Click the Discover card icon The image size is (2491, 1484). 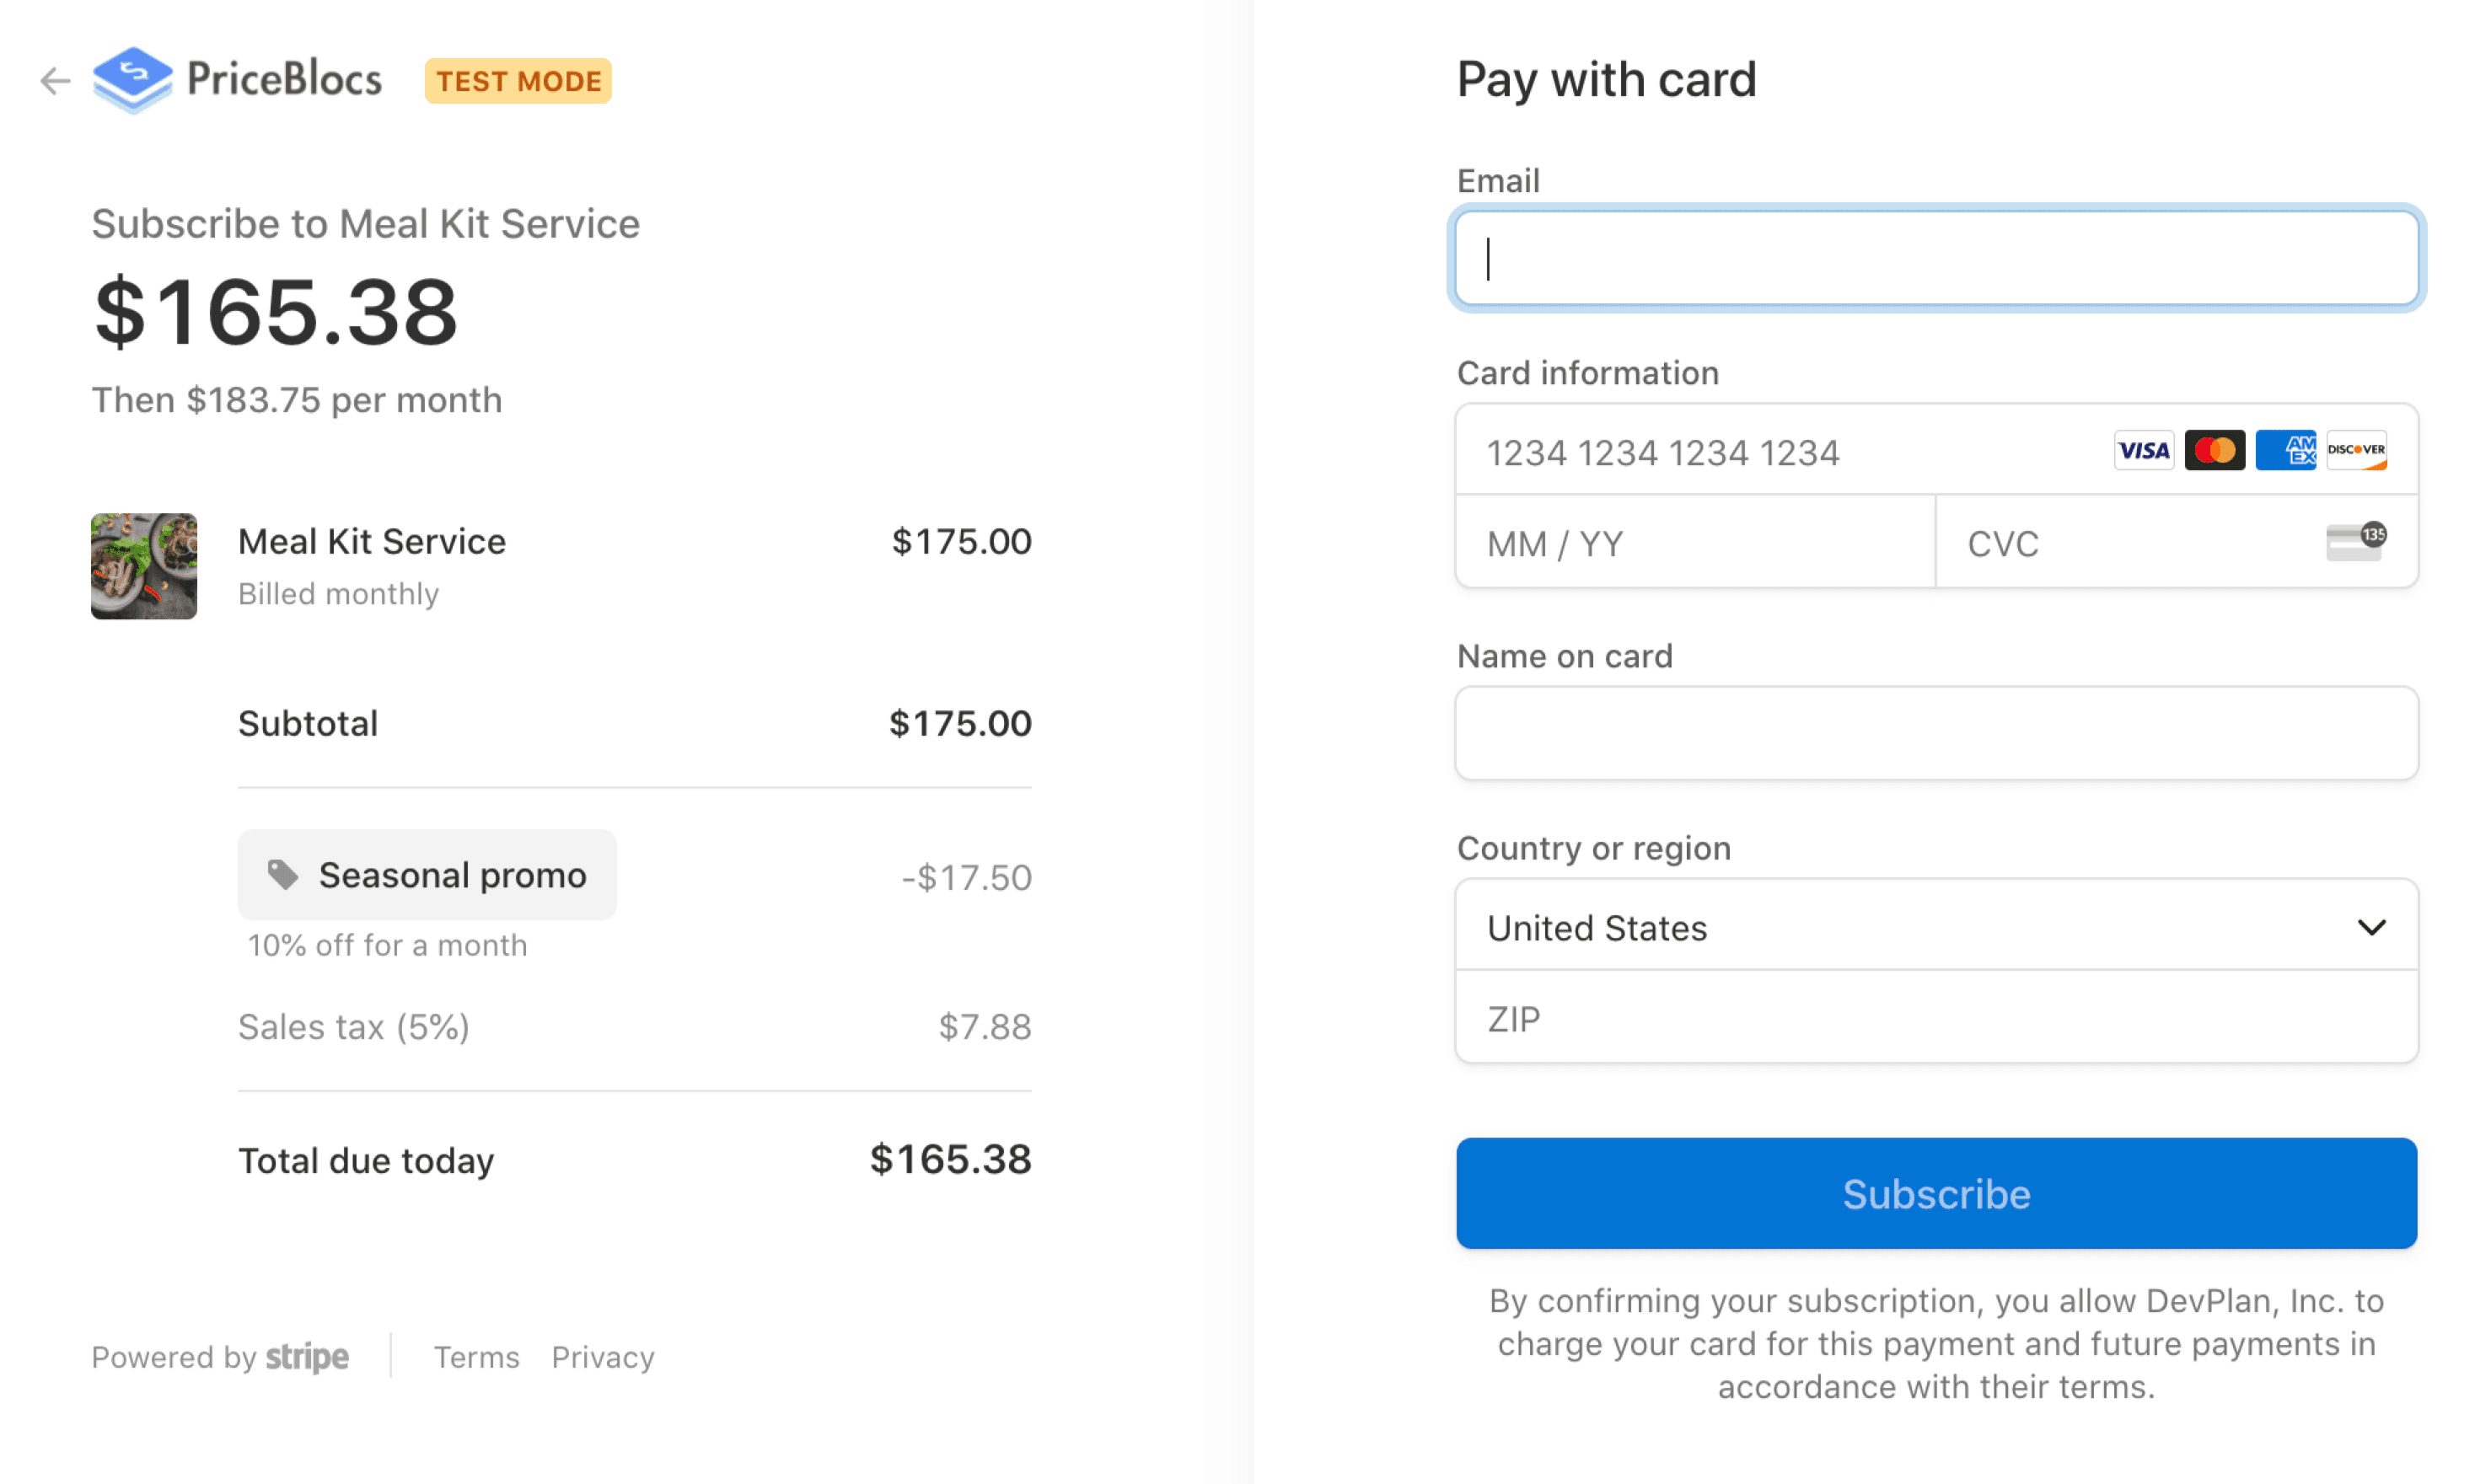[2355, 451]
